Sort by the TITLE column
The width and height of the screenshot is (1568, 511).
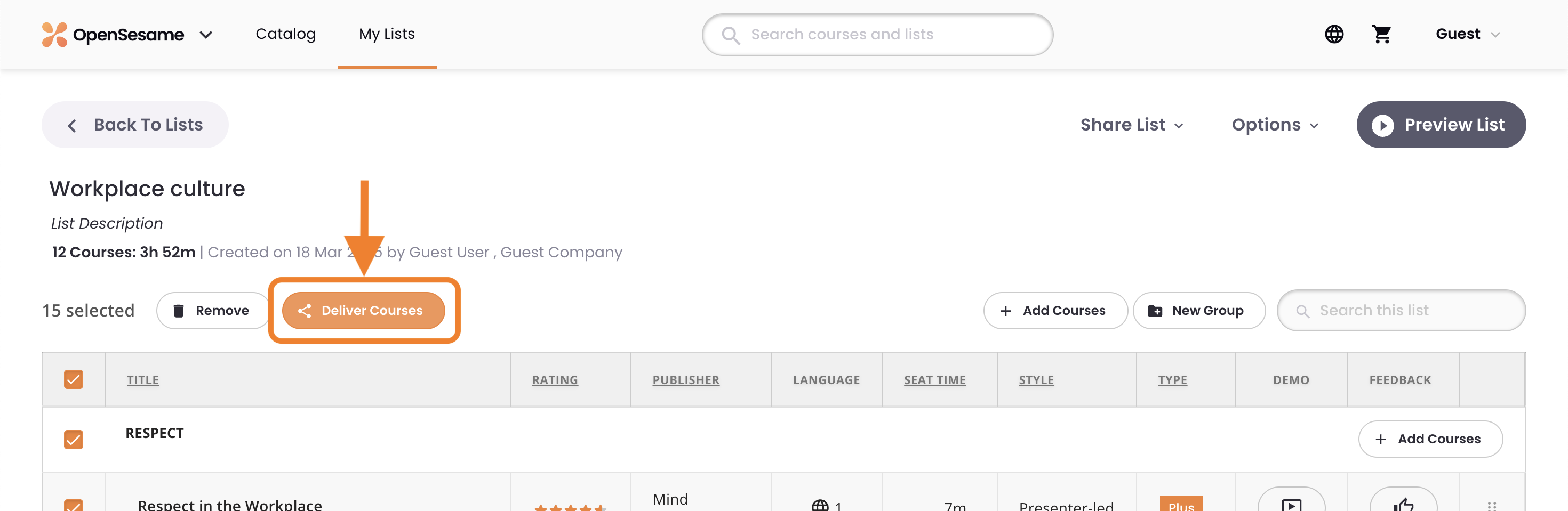[142, 379]
